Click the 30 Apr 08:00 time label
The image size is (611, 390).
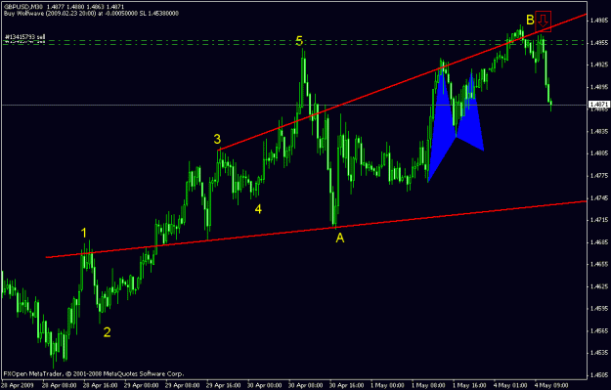click(305, 385)
